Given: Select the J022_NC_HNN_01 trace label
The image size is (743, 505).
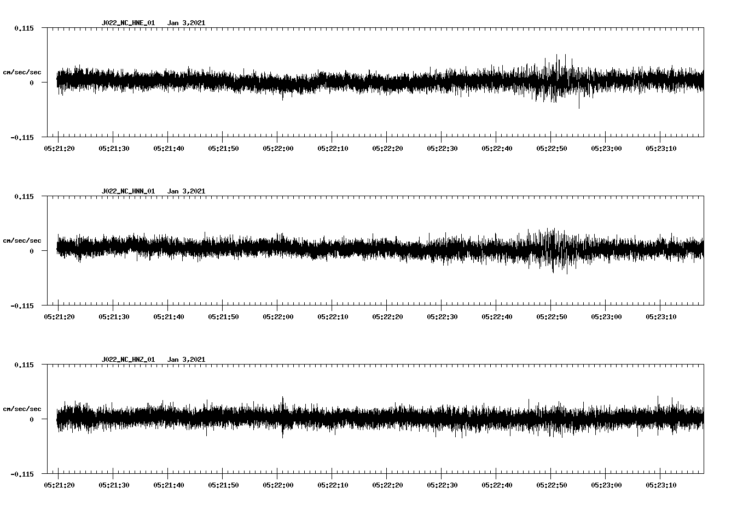Looking at the screenshot, I should click(x=127, y=191).
